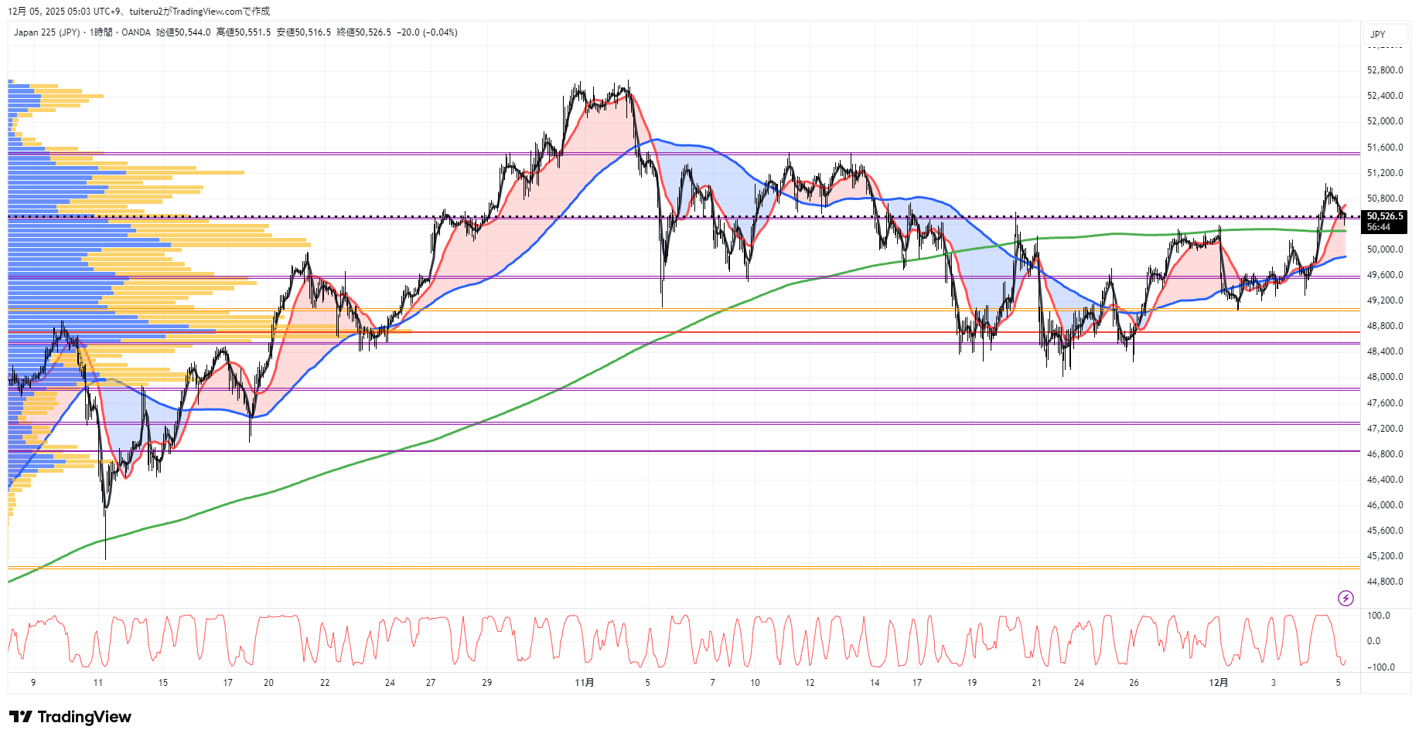Click the 始値 open value in header
Screen dimensions: 1419x740
pos(183,32)
